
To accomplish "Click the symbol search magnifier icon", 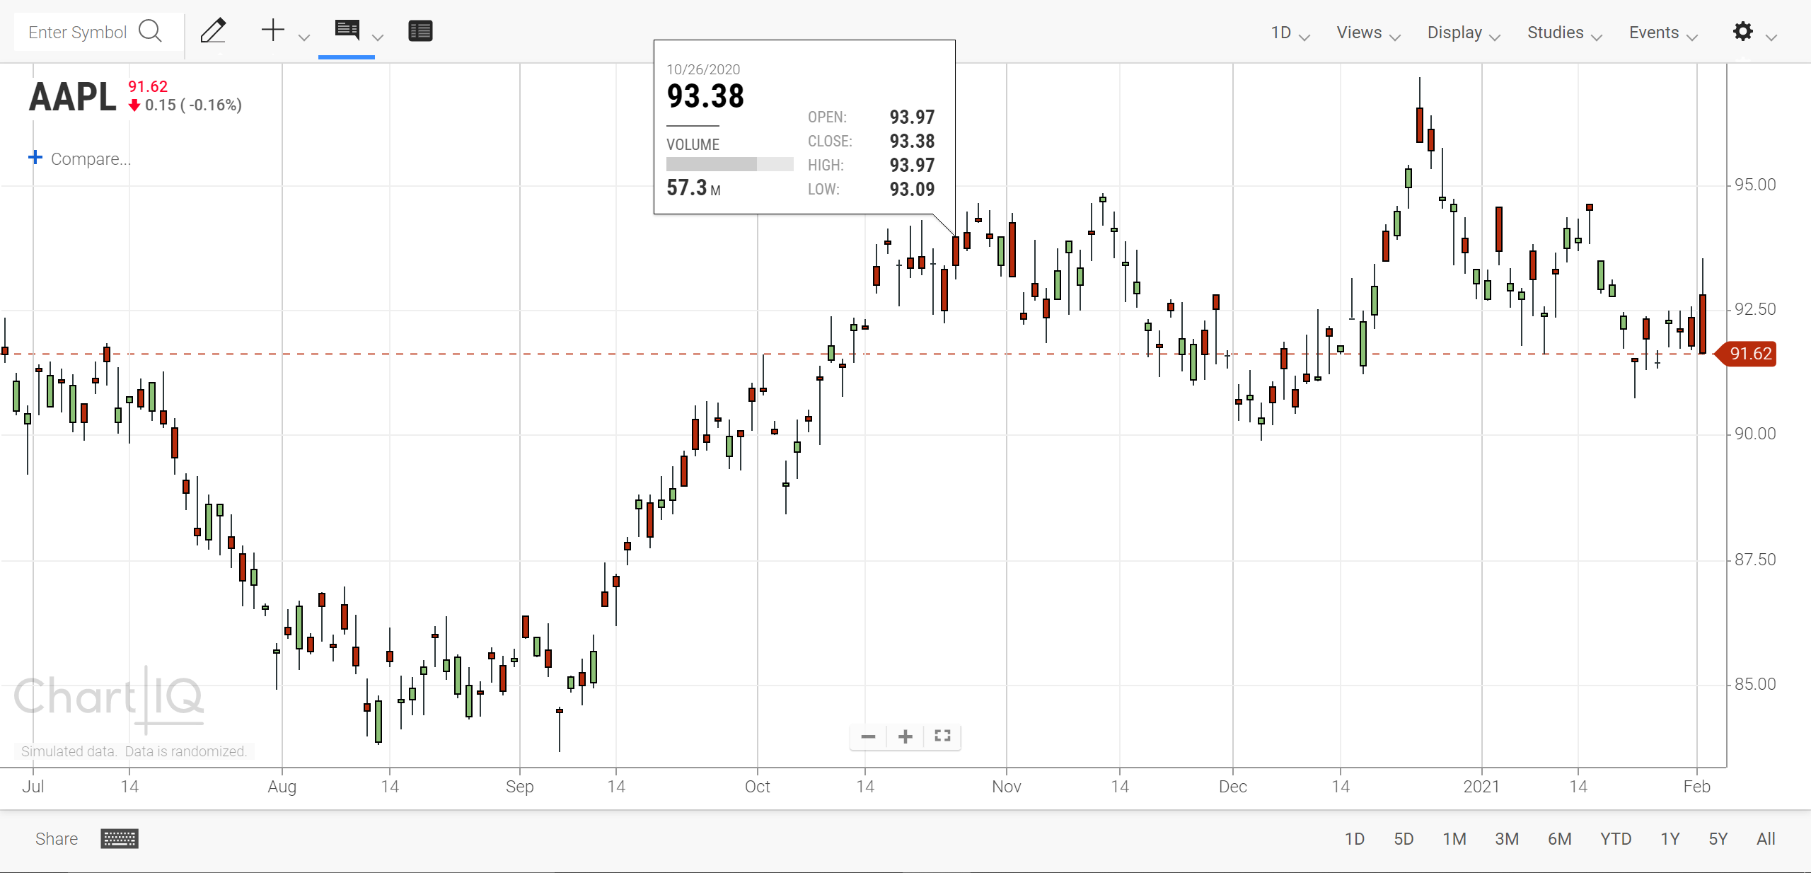I will (150, 31).
